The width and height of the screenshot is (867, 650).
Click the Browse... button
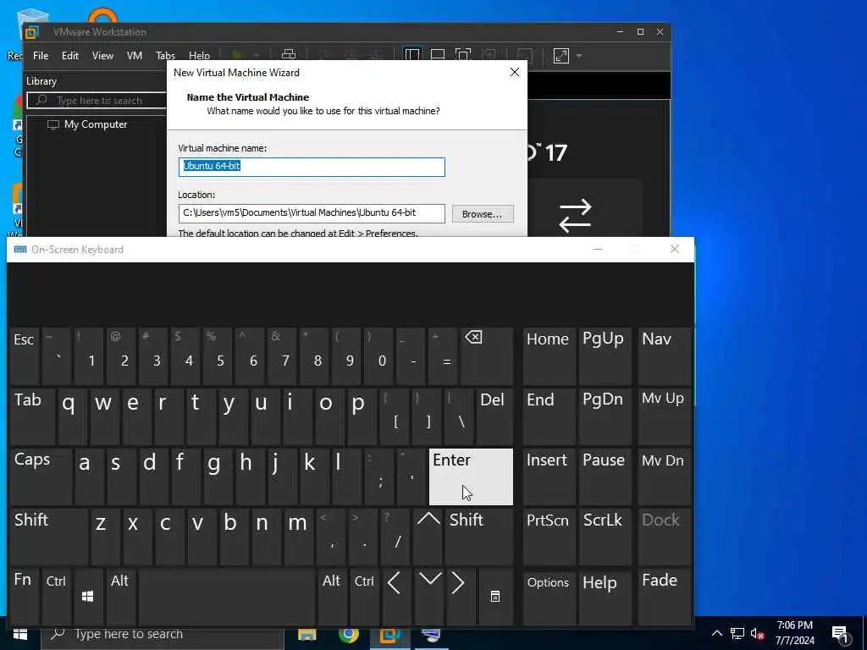click(483, 214)
